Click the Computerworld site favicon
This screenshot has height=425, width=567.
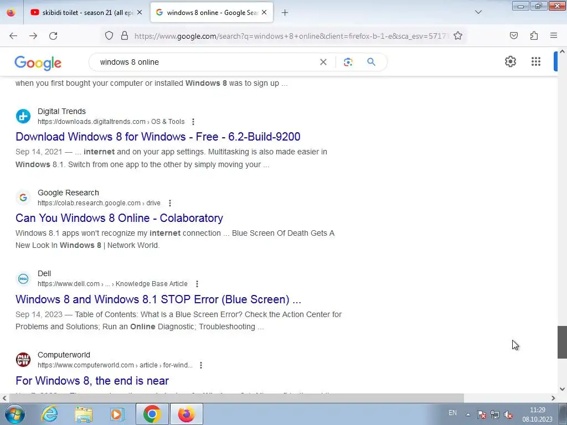[x=23, y=360]
